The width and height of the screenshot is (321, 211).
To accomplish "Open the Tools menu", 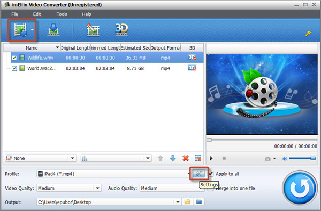I will pos(62,14).
